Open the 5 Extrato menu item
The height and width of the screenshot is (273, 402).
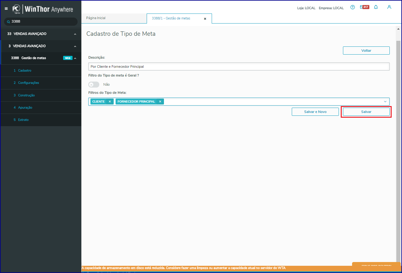click(x=41, y=120)
